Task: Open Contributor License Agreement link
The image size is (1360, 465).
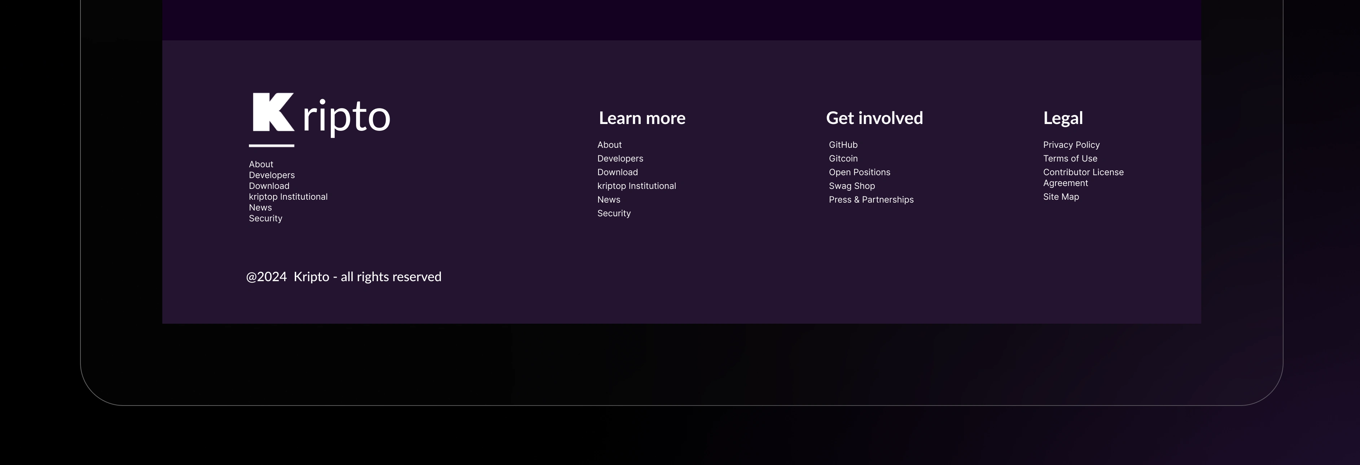Action: click(1083, 177)
